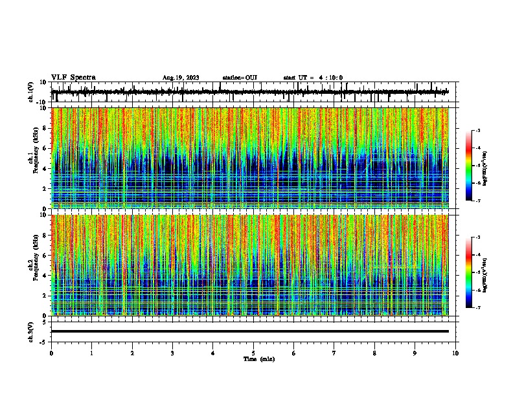
Task: Click the time axis tick label "2"
Action: coord(132,353)
